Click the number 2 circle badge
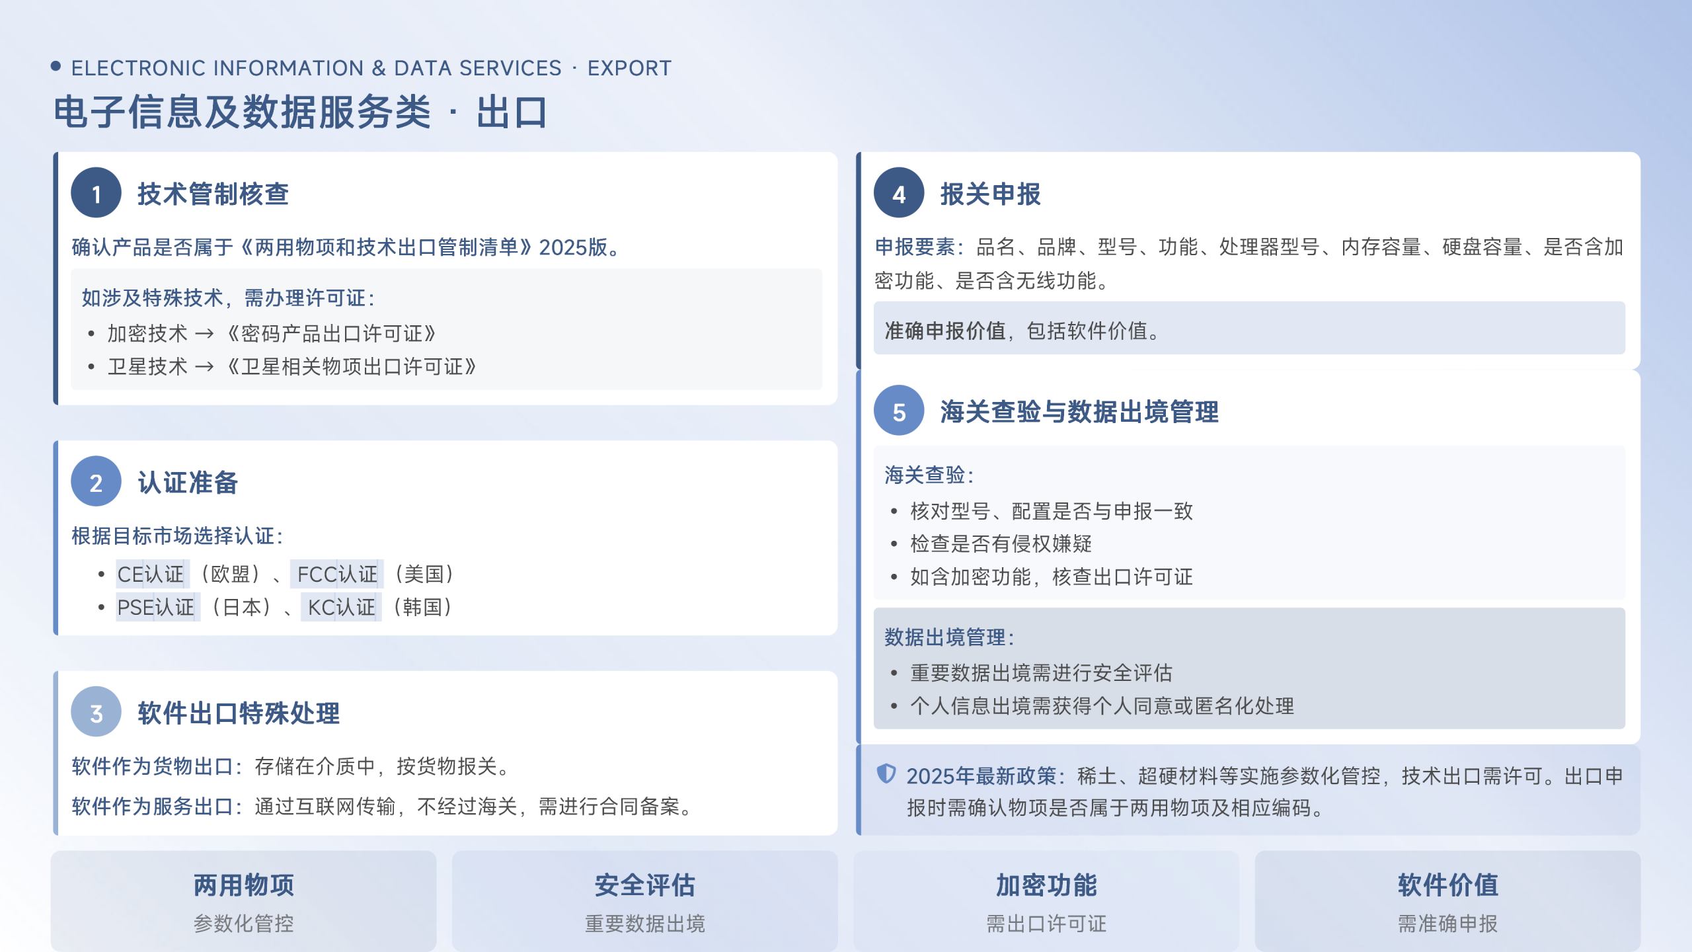Screen dimensions: 1692x952 [96, 481]
